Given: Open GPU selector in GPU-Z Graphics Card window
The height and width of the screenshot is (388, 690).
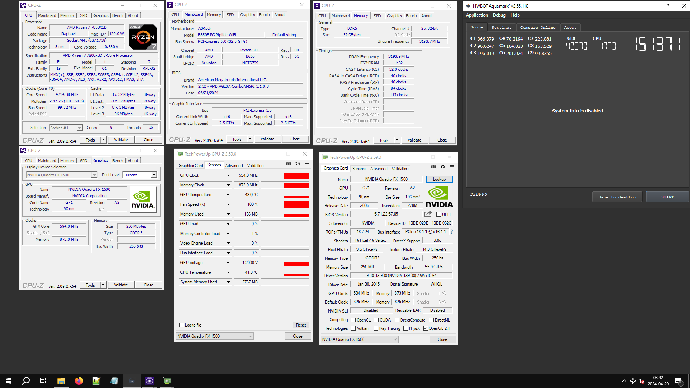Looking at the screenshot, I should point(360,339).
